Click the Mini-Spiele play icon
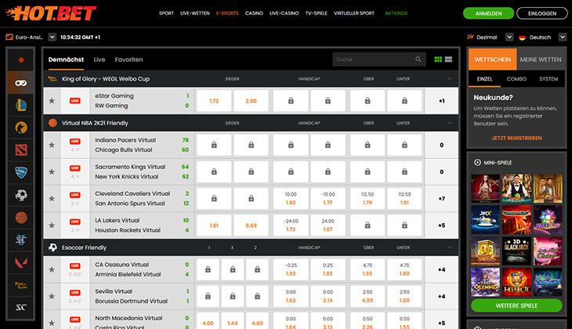Screen dimensions: 572x329 pos(477,162)
